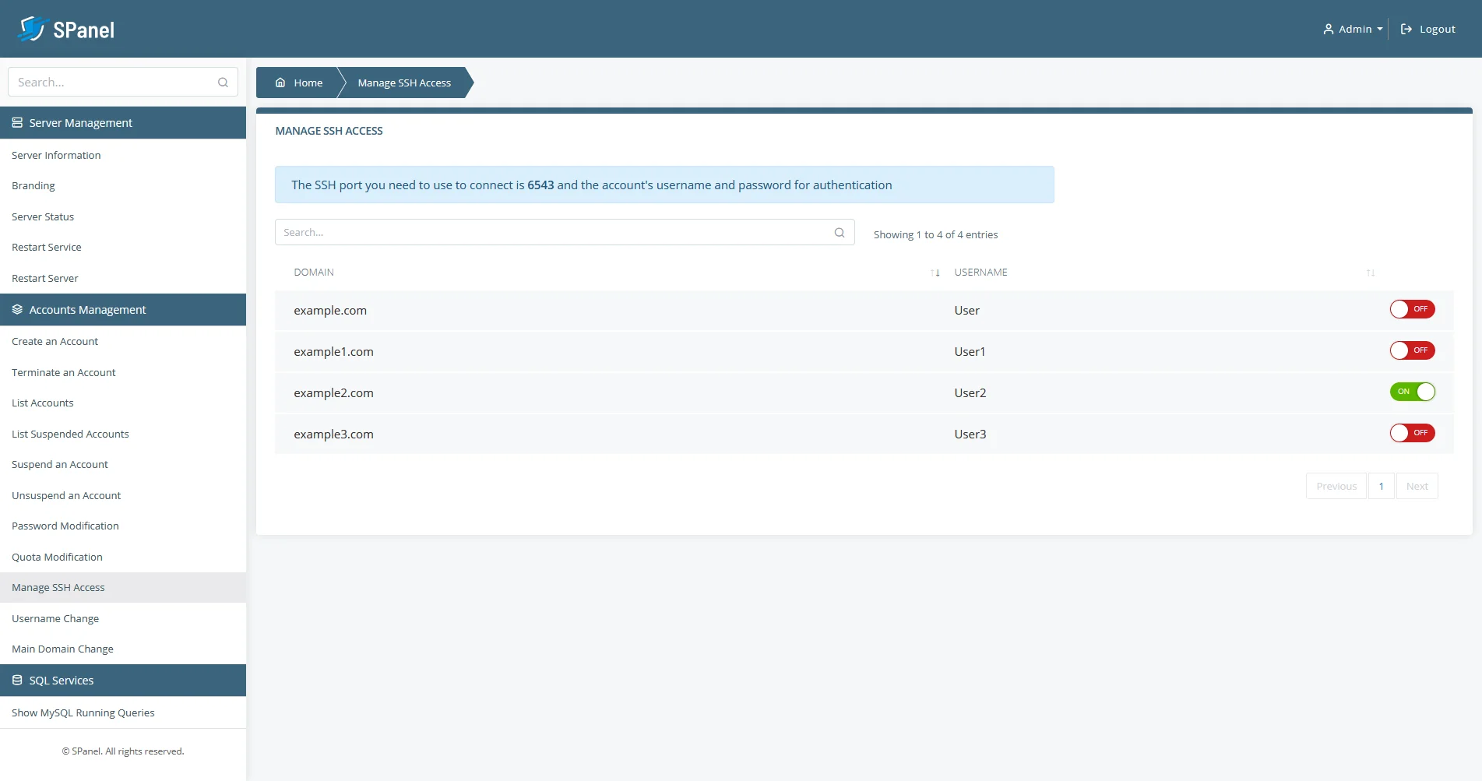Select the Server Management section icon
This screenshot has height=781, width=1482.
[x=16, y=122]
